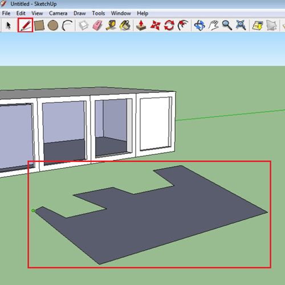Select the Rotate tool

[x=169, y=25]
